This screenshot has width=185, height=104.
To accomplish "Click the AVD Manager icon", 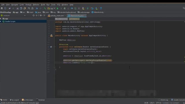I will pos(83,8).
